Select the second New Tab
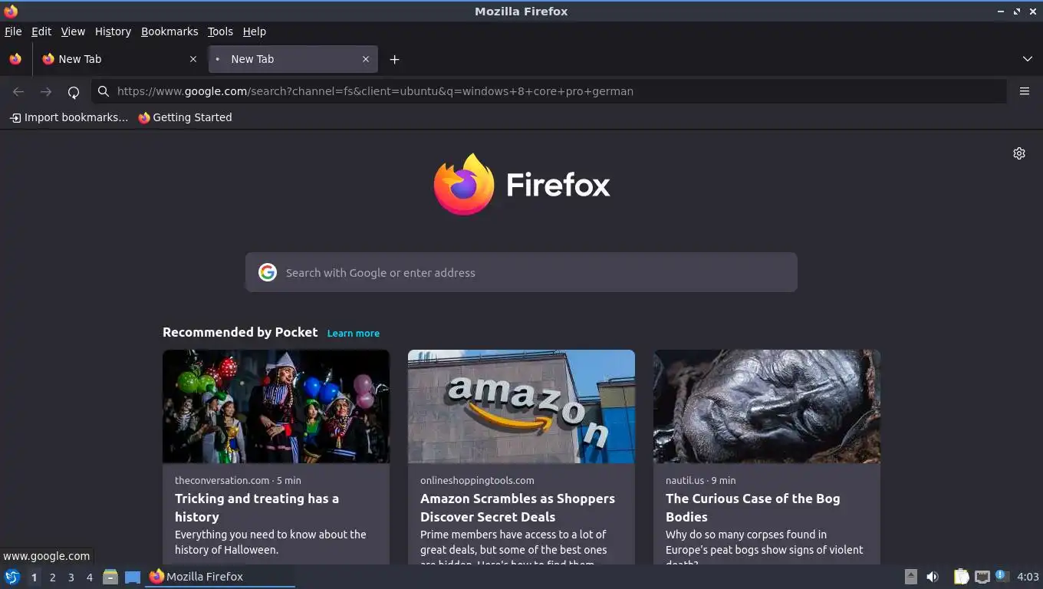Screen dimensions: 1043x589 point(292,59)
